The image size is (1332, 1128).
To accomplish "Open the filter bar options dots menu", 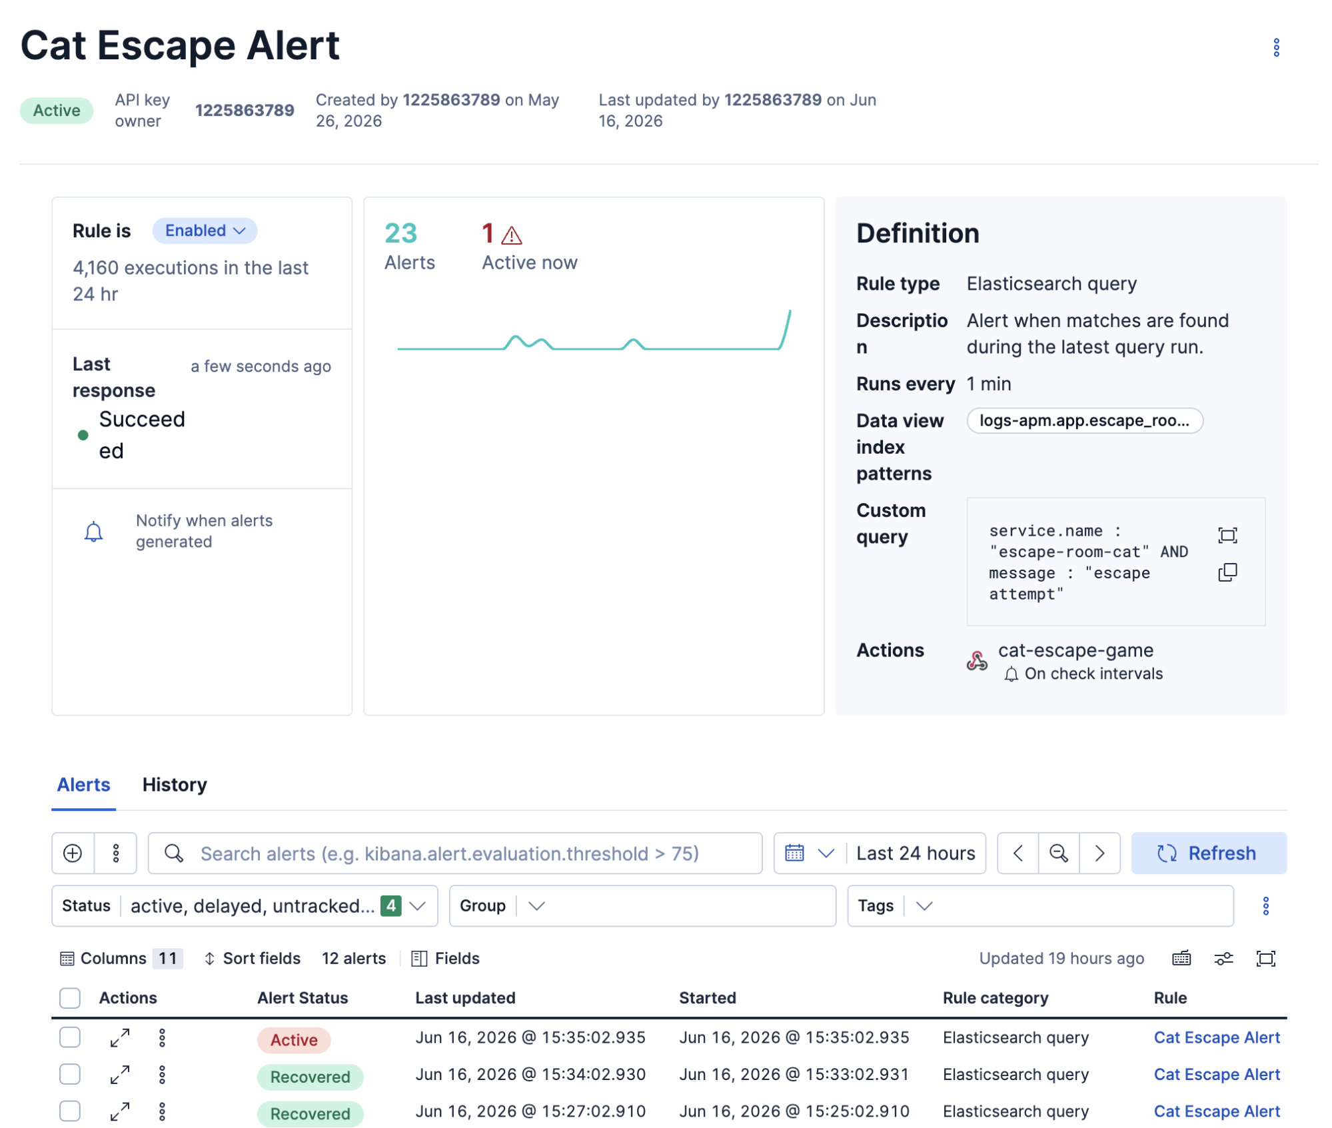I will (116, 853).
